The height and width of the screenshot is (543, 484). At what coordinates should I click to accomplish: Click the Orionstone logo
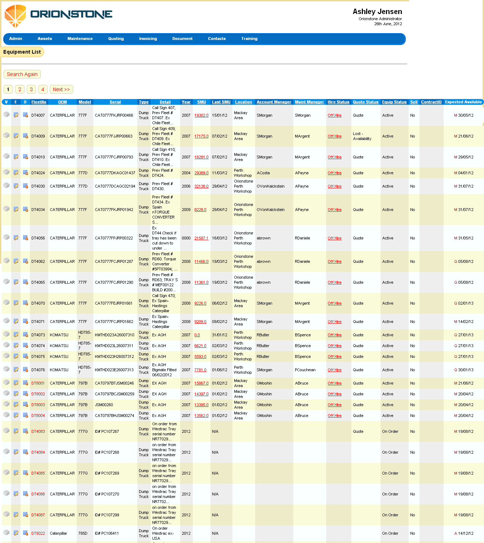(x=58, y=15)
